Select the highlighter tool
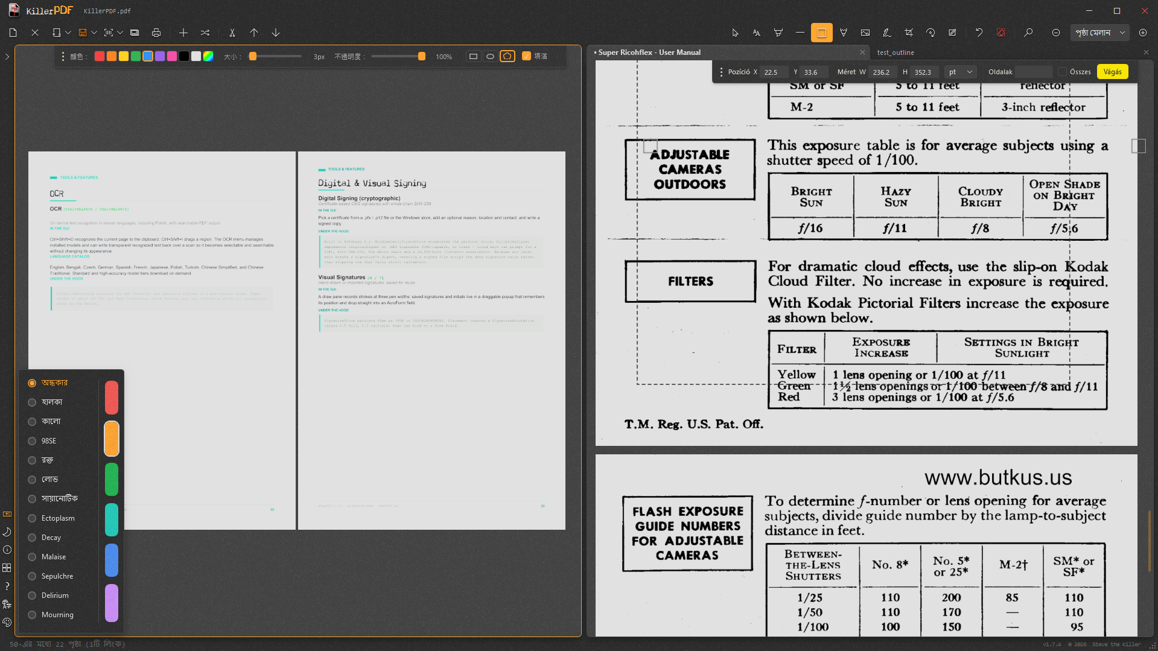The image size is (1158, 651). [778, 33]
